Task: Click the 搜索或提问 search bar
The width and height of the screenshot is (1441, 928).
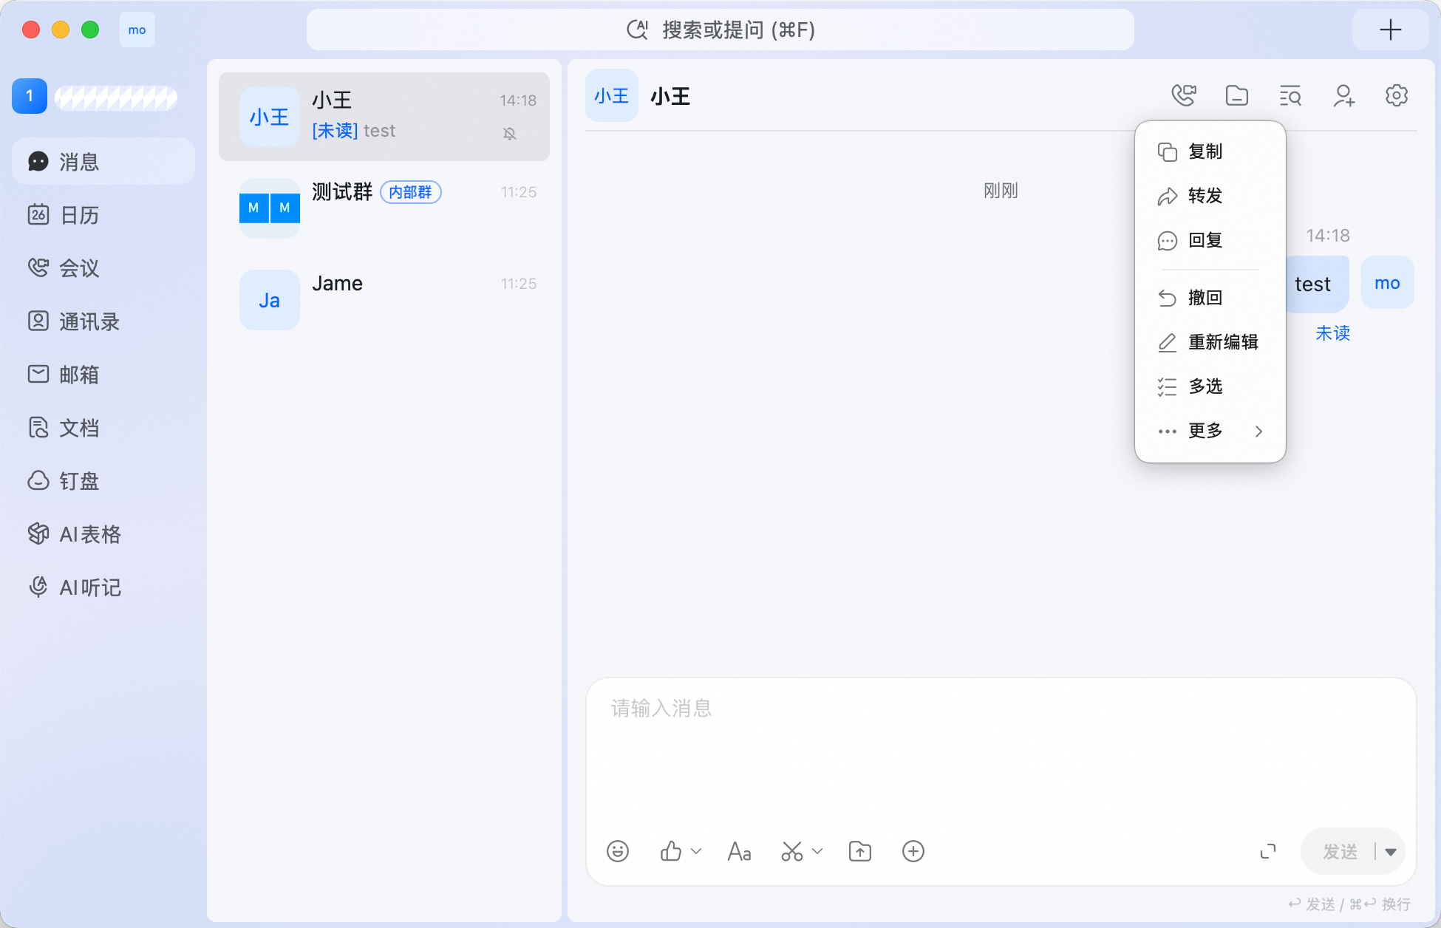Action: click(720, 30)
